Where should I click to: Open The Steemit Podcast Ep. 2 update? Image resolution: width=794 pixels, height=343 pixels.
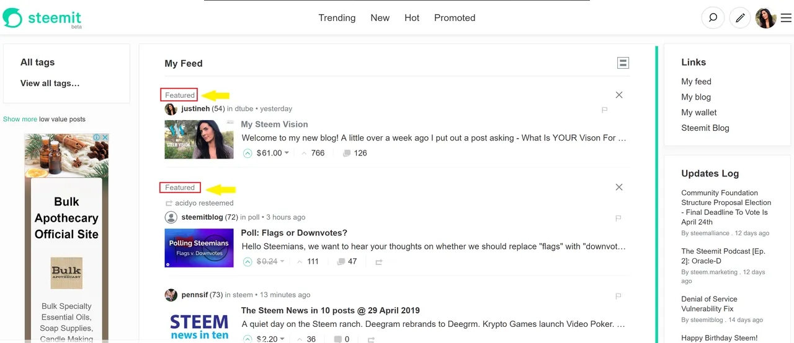725,256
